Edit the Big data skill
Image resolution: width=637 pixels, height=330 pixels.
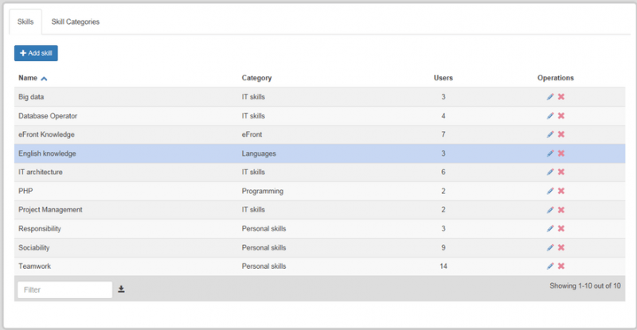(550, 96)
